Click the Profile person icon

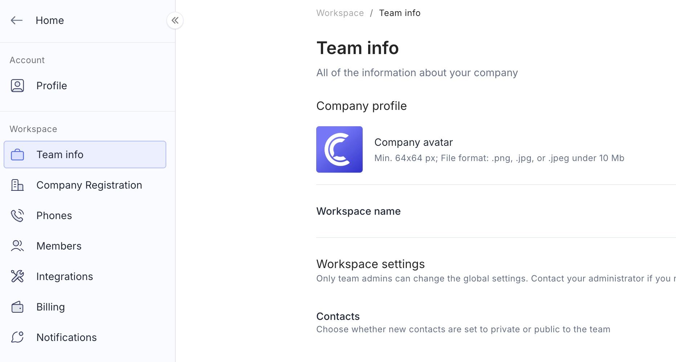tap(17, 86)
